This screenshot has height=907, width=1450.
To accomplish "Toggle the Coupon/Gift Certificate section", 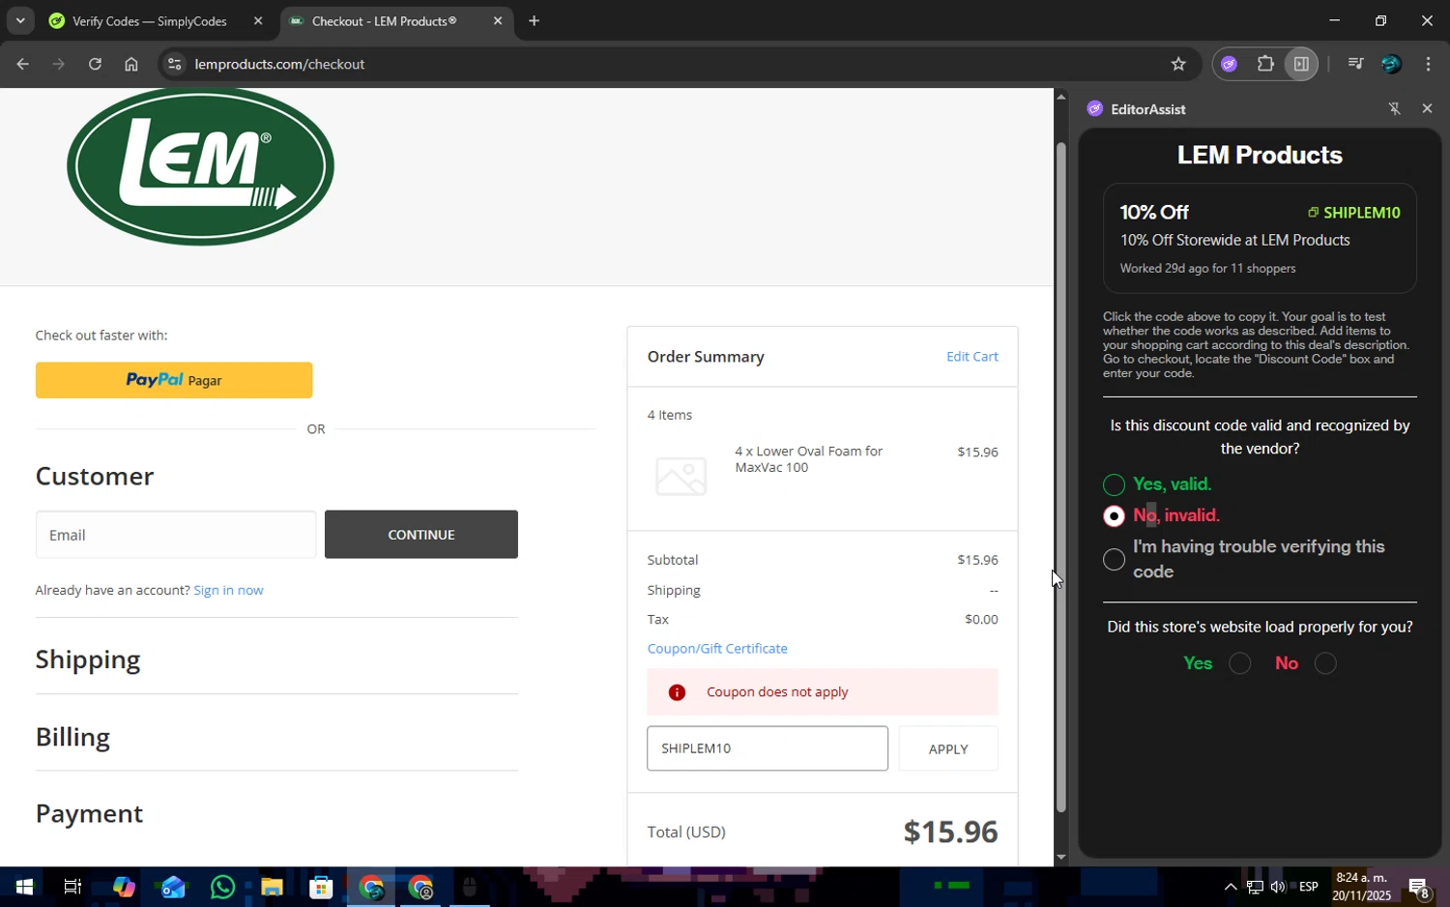I will pos(717,649).
